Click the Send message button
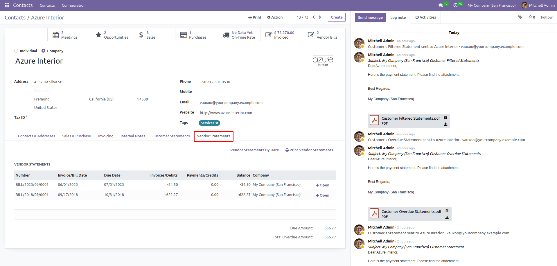Screen dimensions: 557x266 pos(370,17)
